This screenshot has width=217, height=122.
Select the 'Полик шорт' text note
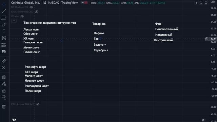[x=33, y=91]
